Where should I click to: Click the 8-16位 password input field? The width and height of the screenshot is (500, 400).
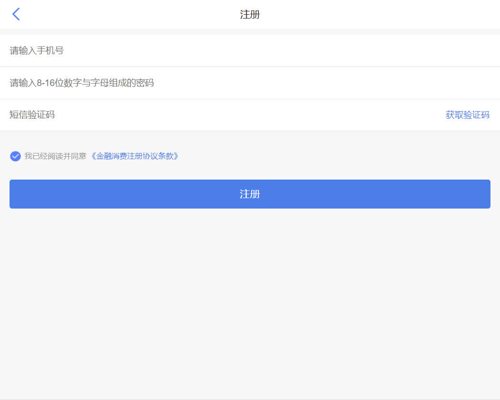pos(190,83)
